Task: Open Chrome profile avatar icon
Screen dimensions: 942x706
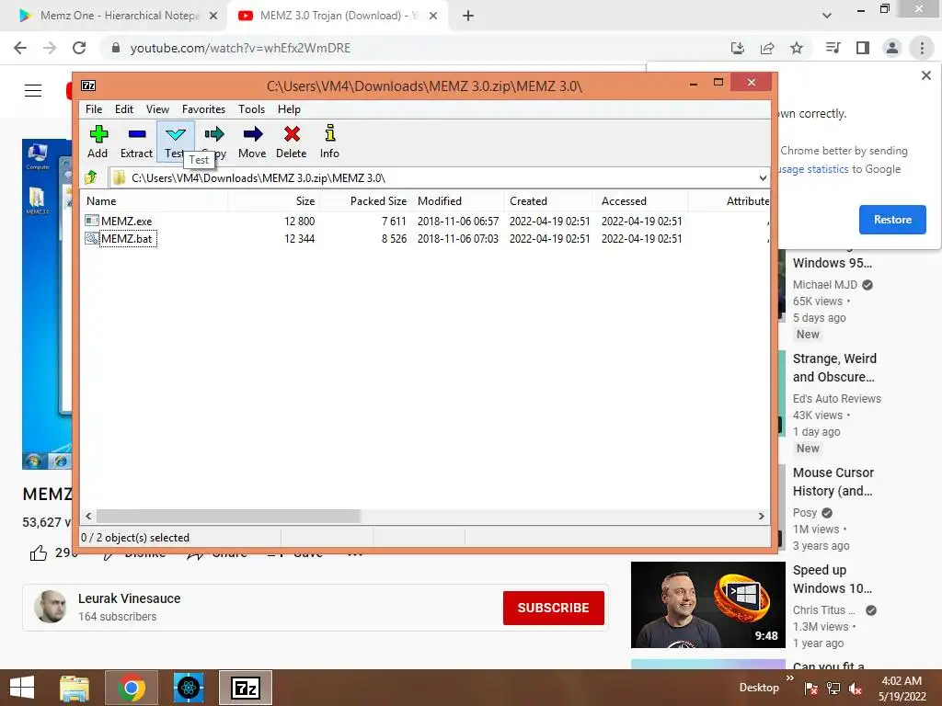Action: 892,48
